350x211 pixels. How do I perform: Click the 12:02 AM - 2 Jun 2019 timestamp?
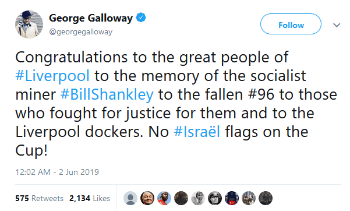[x=57, y=172]
